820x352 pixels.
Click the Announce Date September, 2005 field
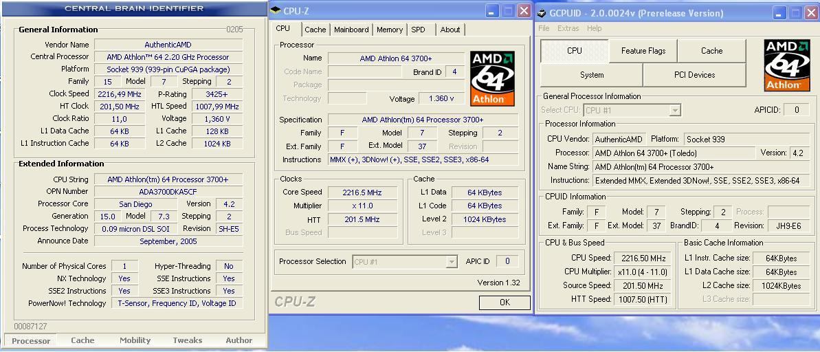pyautogui.click(x=168, y=241)
